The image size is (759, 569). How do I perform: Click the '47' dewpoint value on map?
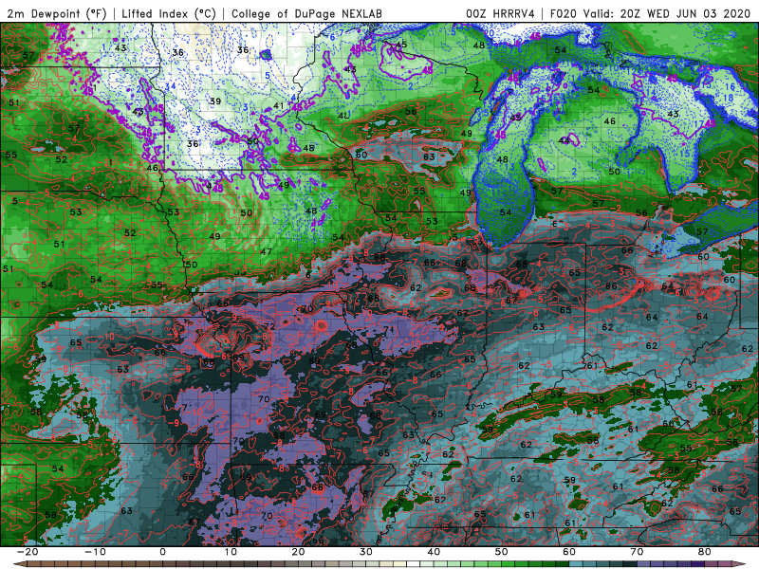tap(266, 251)
